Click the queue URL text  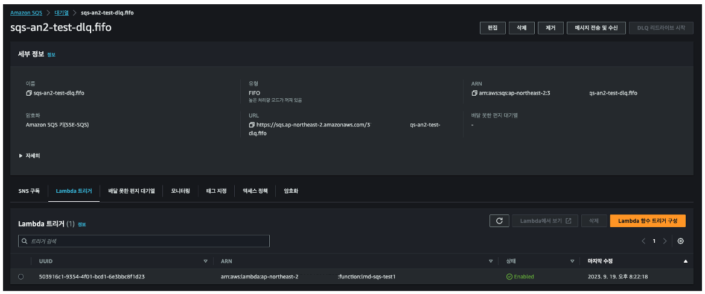(x=345, y=129)
